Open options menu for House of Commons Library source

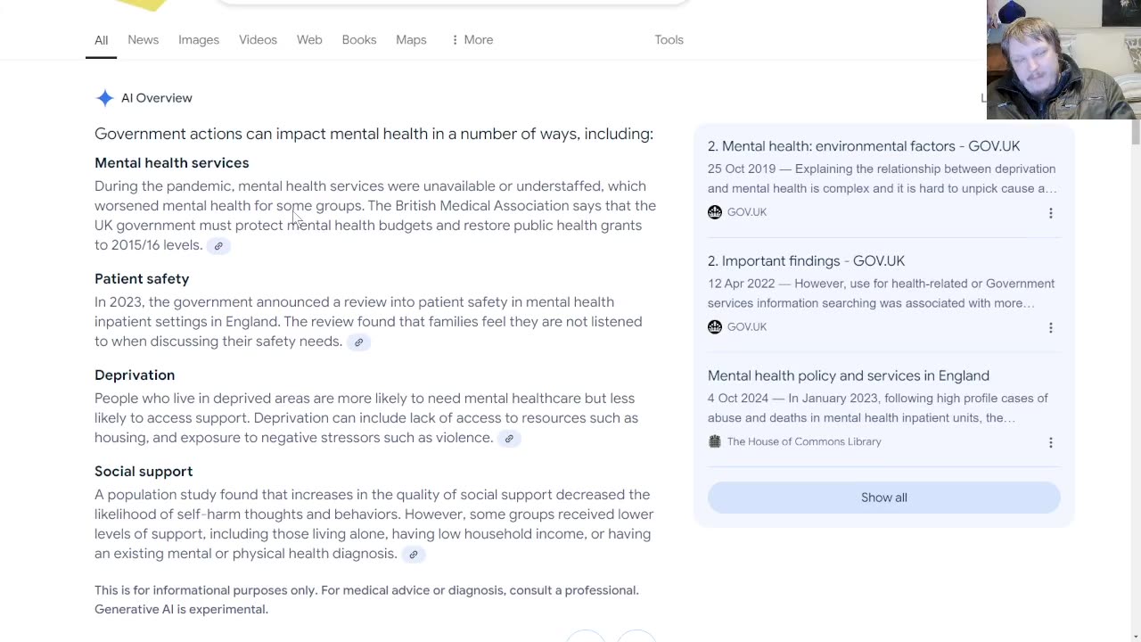(x=1050, y=443)
